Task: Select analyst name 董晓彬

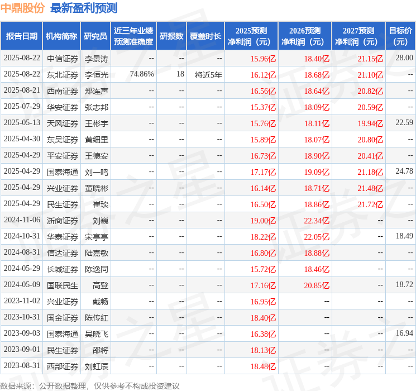Action: pos(97,188)
